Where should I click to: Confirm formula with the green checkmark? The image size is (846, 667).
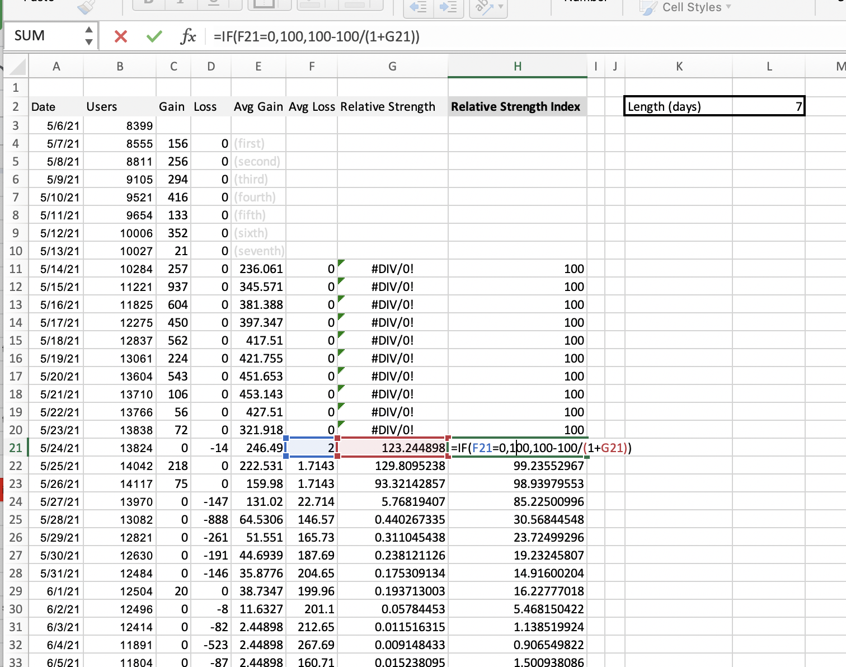point(154,36)
